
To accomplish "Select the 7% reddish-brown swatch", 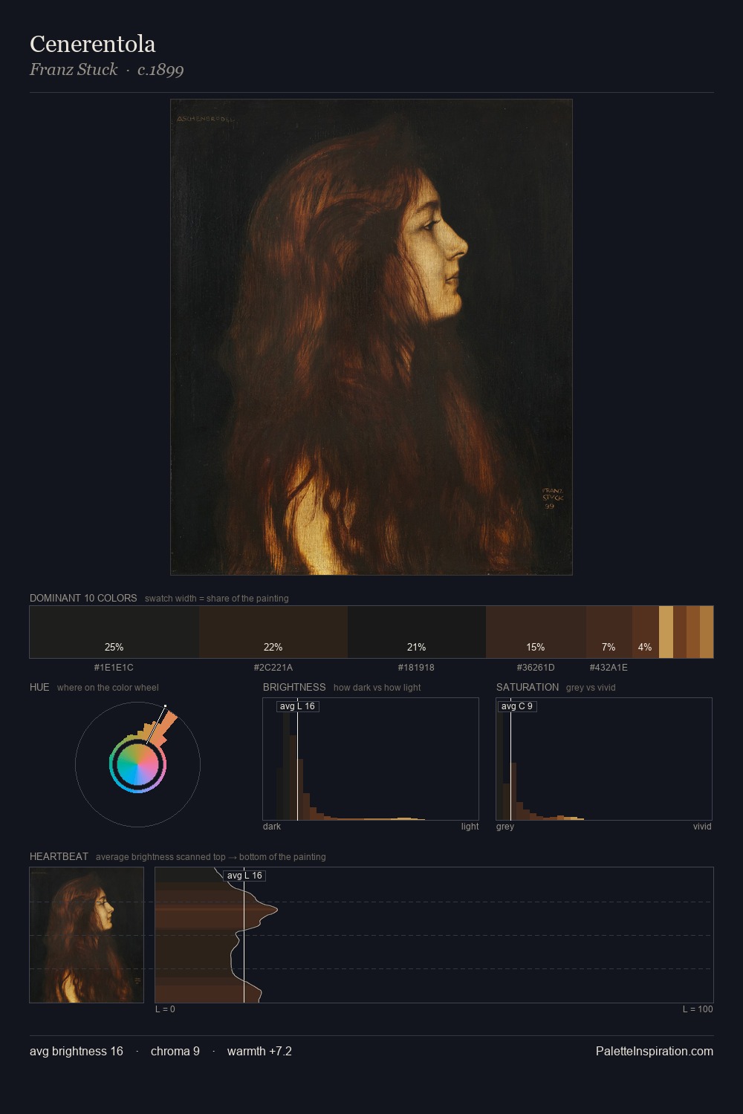I will coord(609,632).
